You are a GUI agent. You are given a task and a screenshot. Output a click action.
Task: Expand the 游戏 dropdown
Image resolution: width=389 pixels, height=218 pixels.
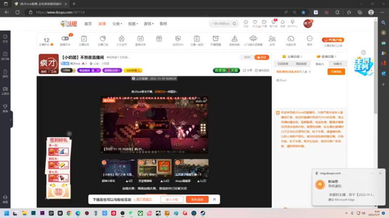(149, 24)
